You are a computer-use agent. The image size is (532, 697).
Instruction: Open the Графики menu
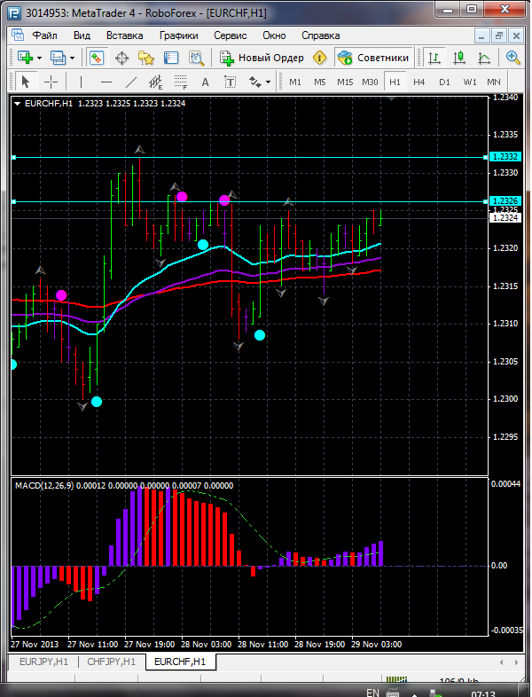(x=179, y=35)
